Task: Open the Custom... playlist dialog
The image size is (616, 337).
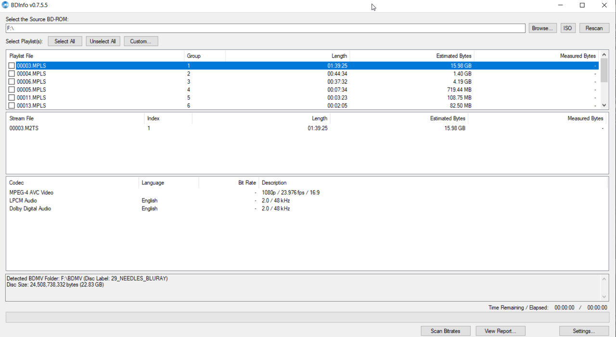Action: tap(141, 41)
